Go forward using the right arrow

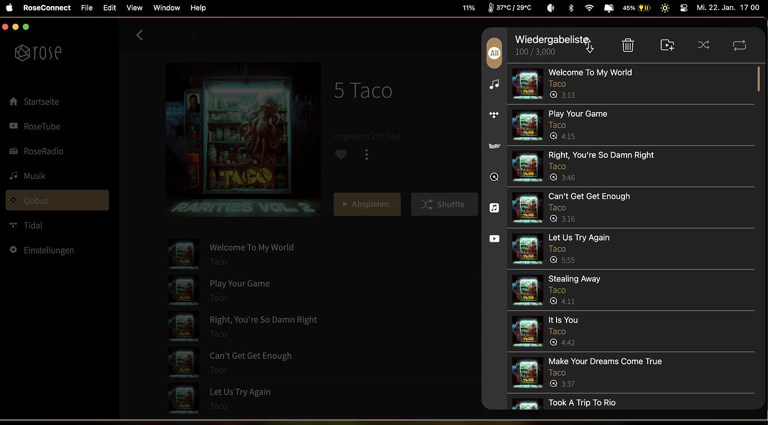(193, 35)
